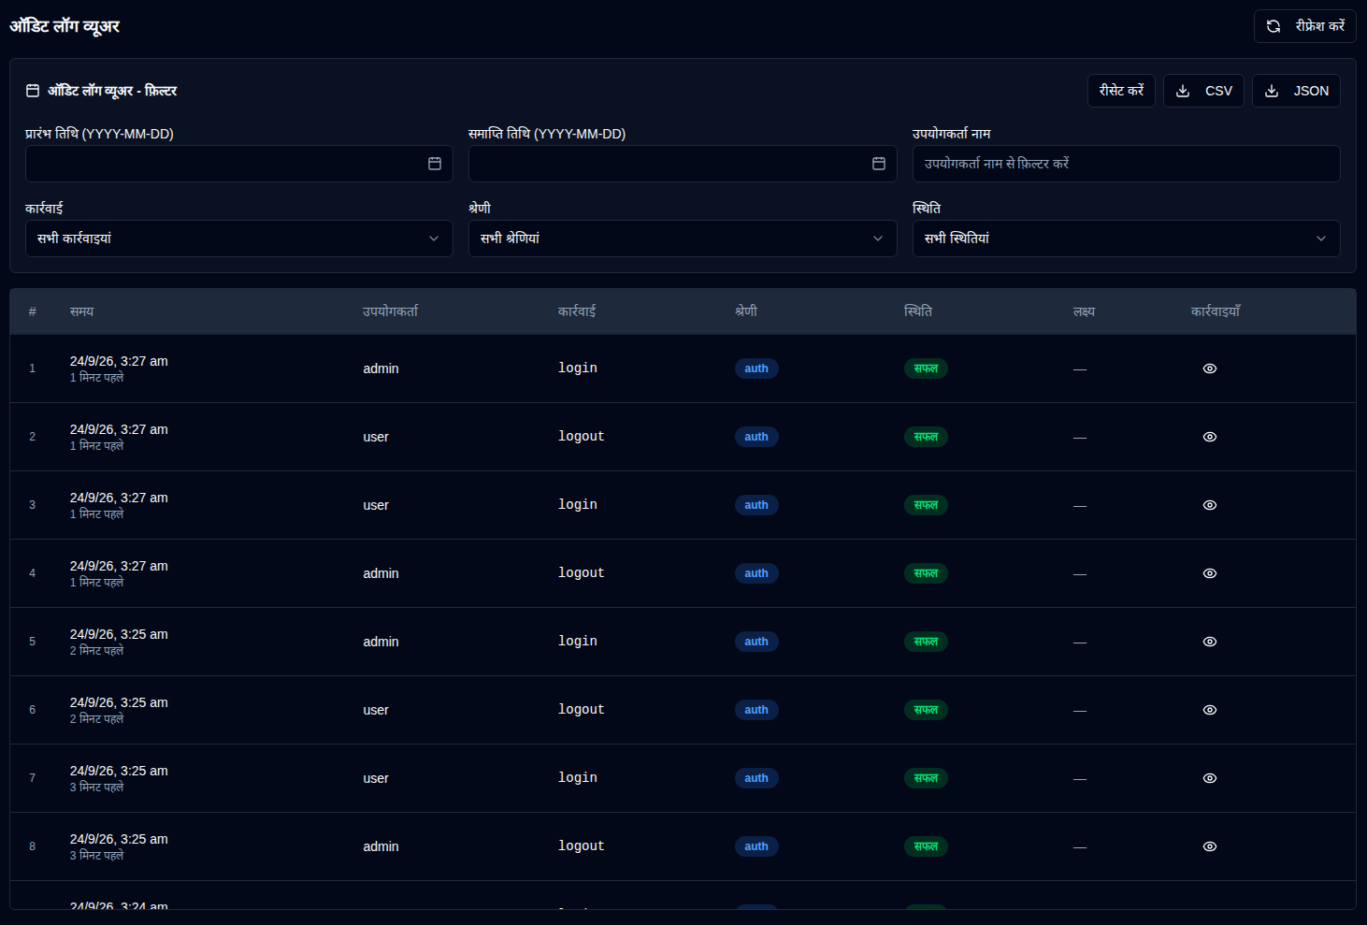Click the सफल status badge in row 2
This screenshot has width=1367, height=925.
coord(926,437)
